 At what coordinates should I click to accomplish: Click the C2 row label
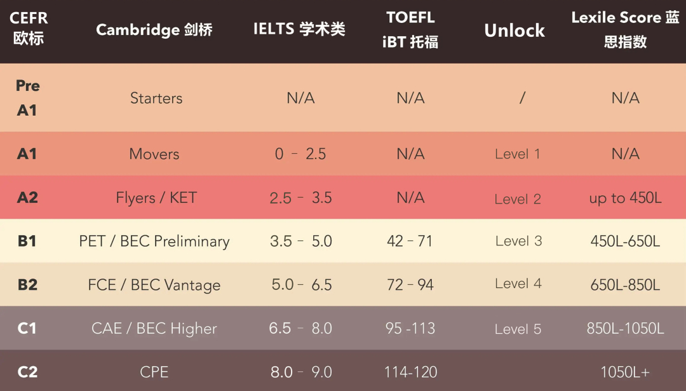[x=27, y=372]
